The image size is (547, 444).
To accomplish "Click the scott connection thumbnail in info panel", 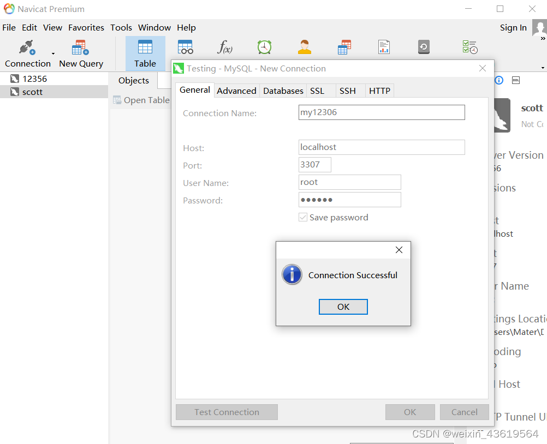I will coord(502,115).
